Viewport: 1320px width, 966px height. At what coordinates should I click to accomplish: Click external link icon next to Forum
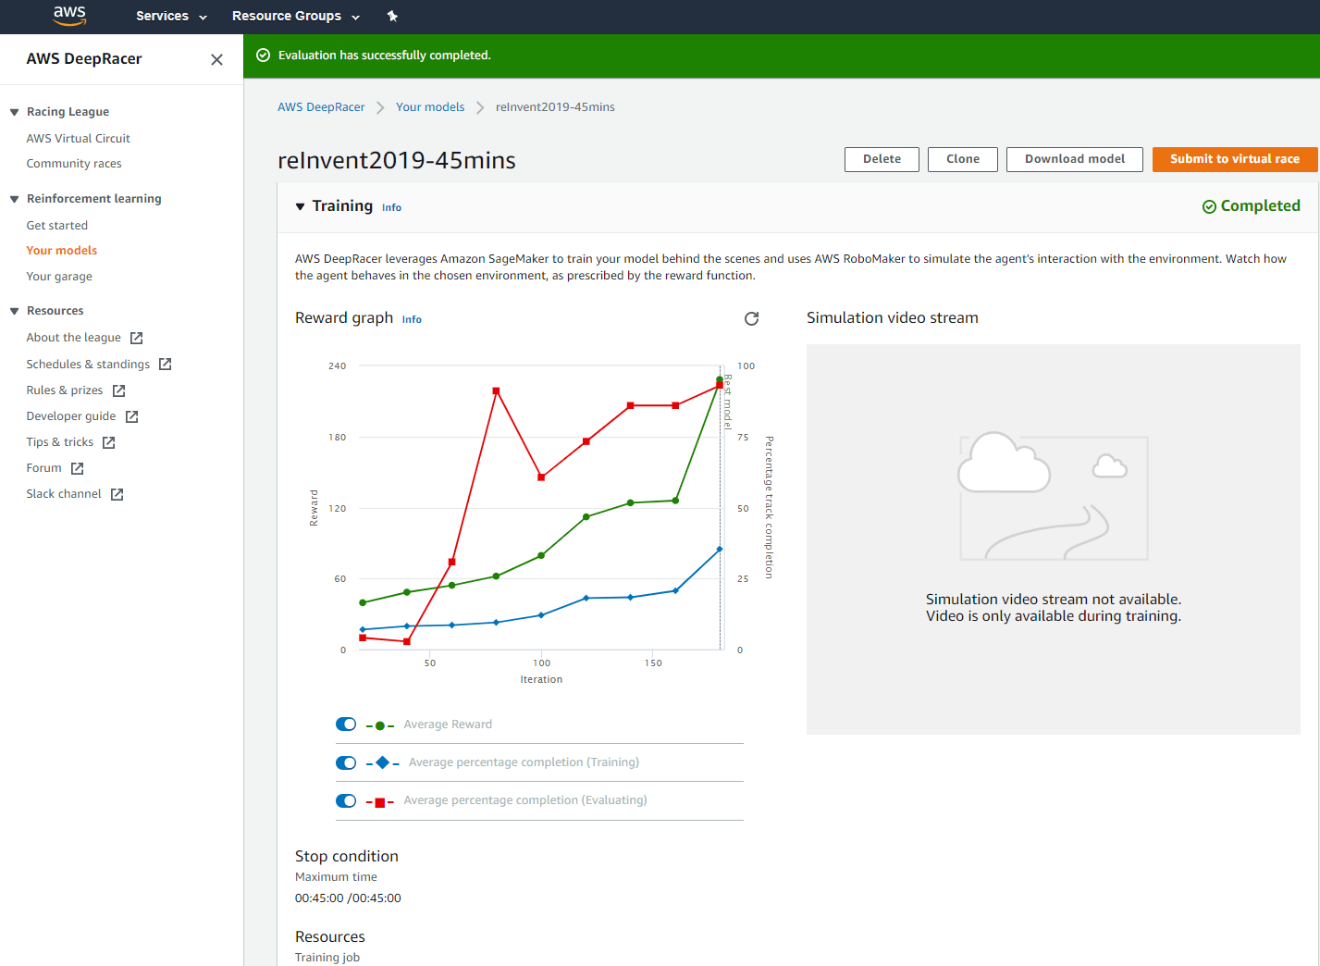coord(77,468)
